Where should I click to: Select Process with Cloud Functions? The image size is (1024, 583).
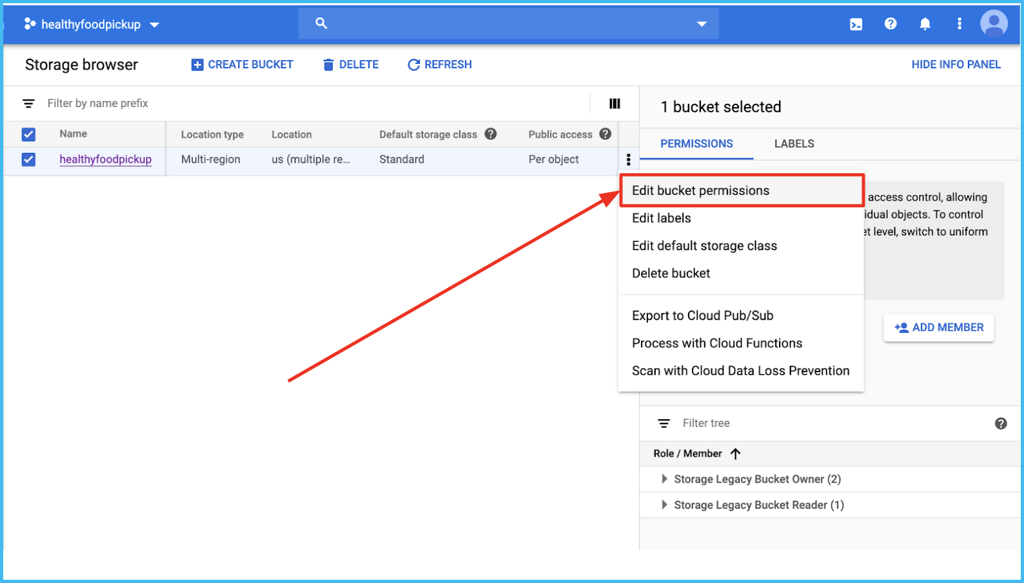click(741, 343)
